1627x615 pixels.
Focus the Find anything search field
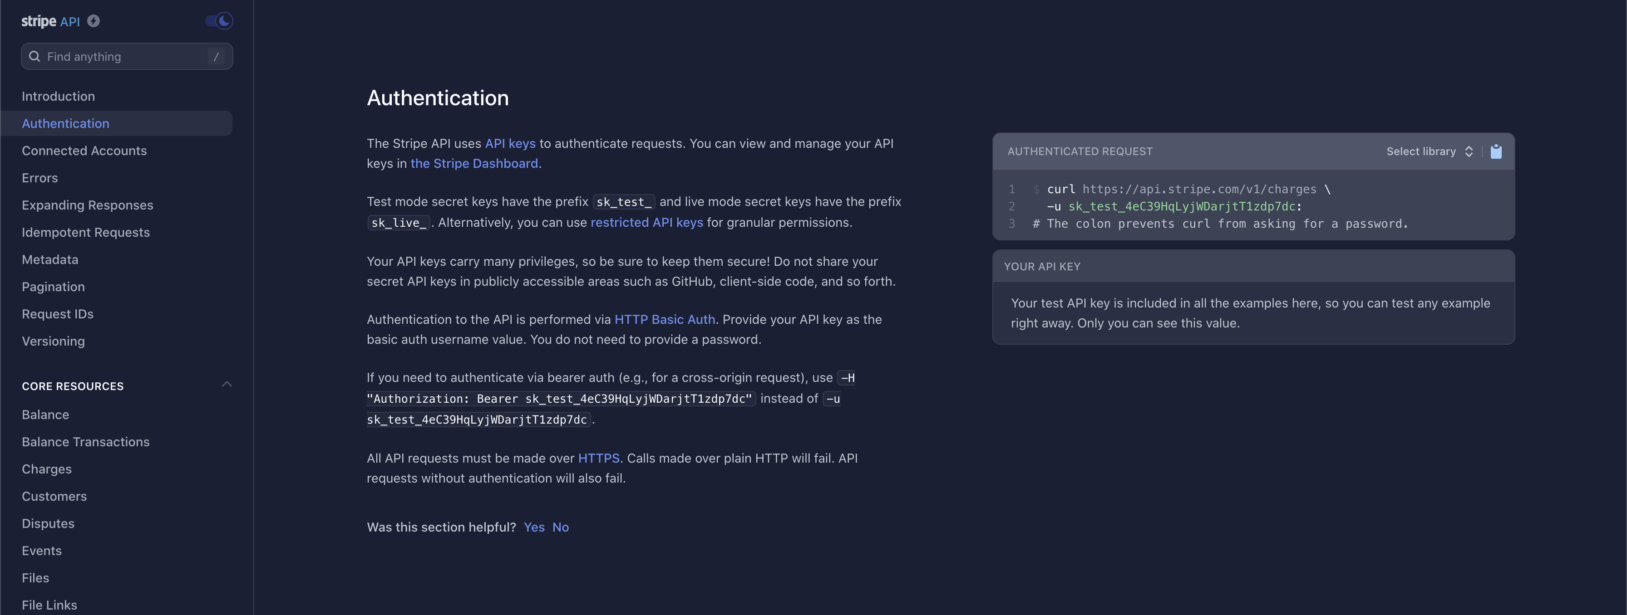[x=127, y=56]
